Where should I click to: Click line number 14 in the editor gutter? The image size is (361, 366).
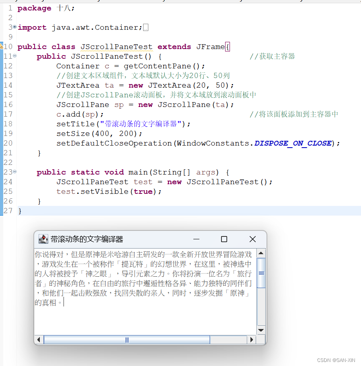pyautogui.click(x=7, y=85)
